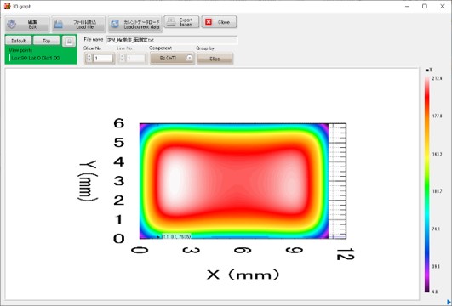Click the Edit gear icon
Viewport: 452px width, 306px height.
click(12, 24)
